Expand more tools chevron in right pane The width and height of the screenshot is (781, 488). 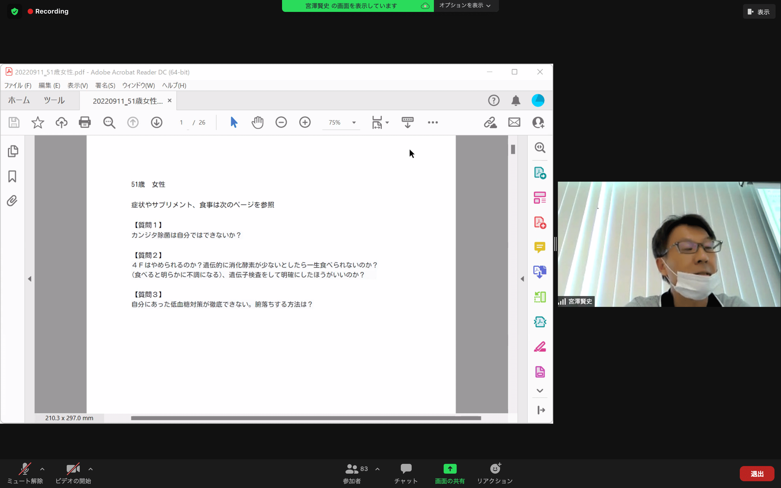coord(540,390)
